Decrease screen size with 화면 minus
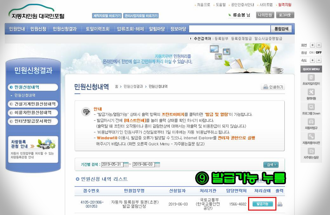This screenshot has height=215, width=330. pos(319,45)
